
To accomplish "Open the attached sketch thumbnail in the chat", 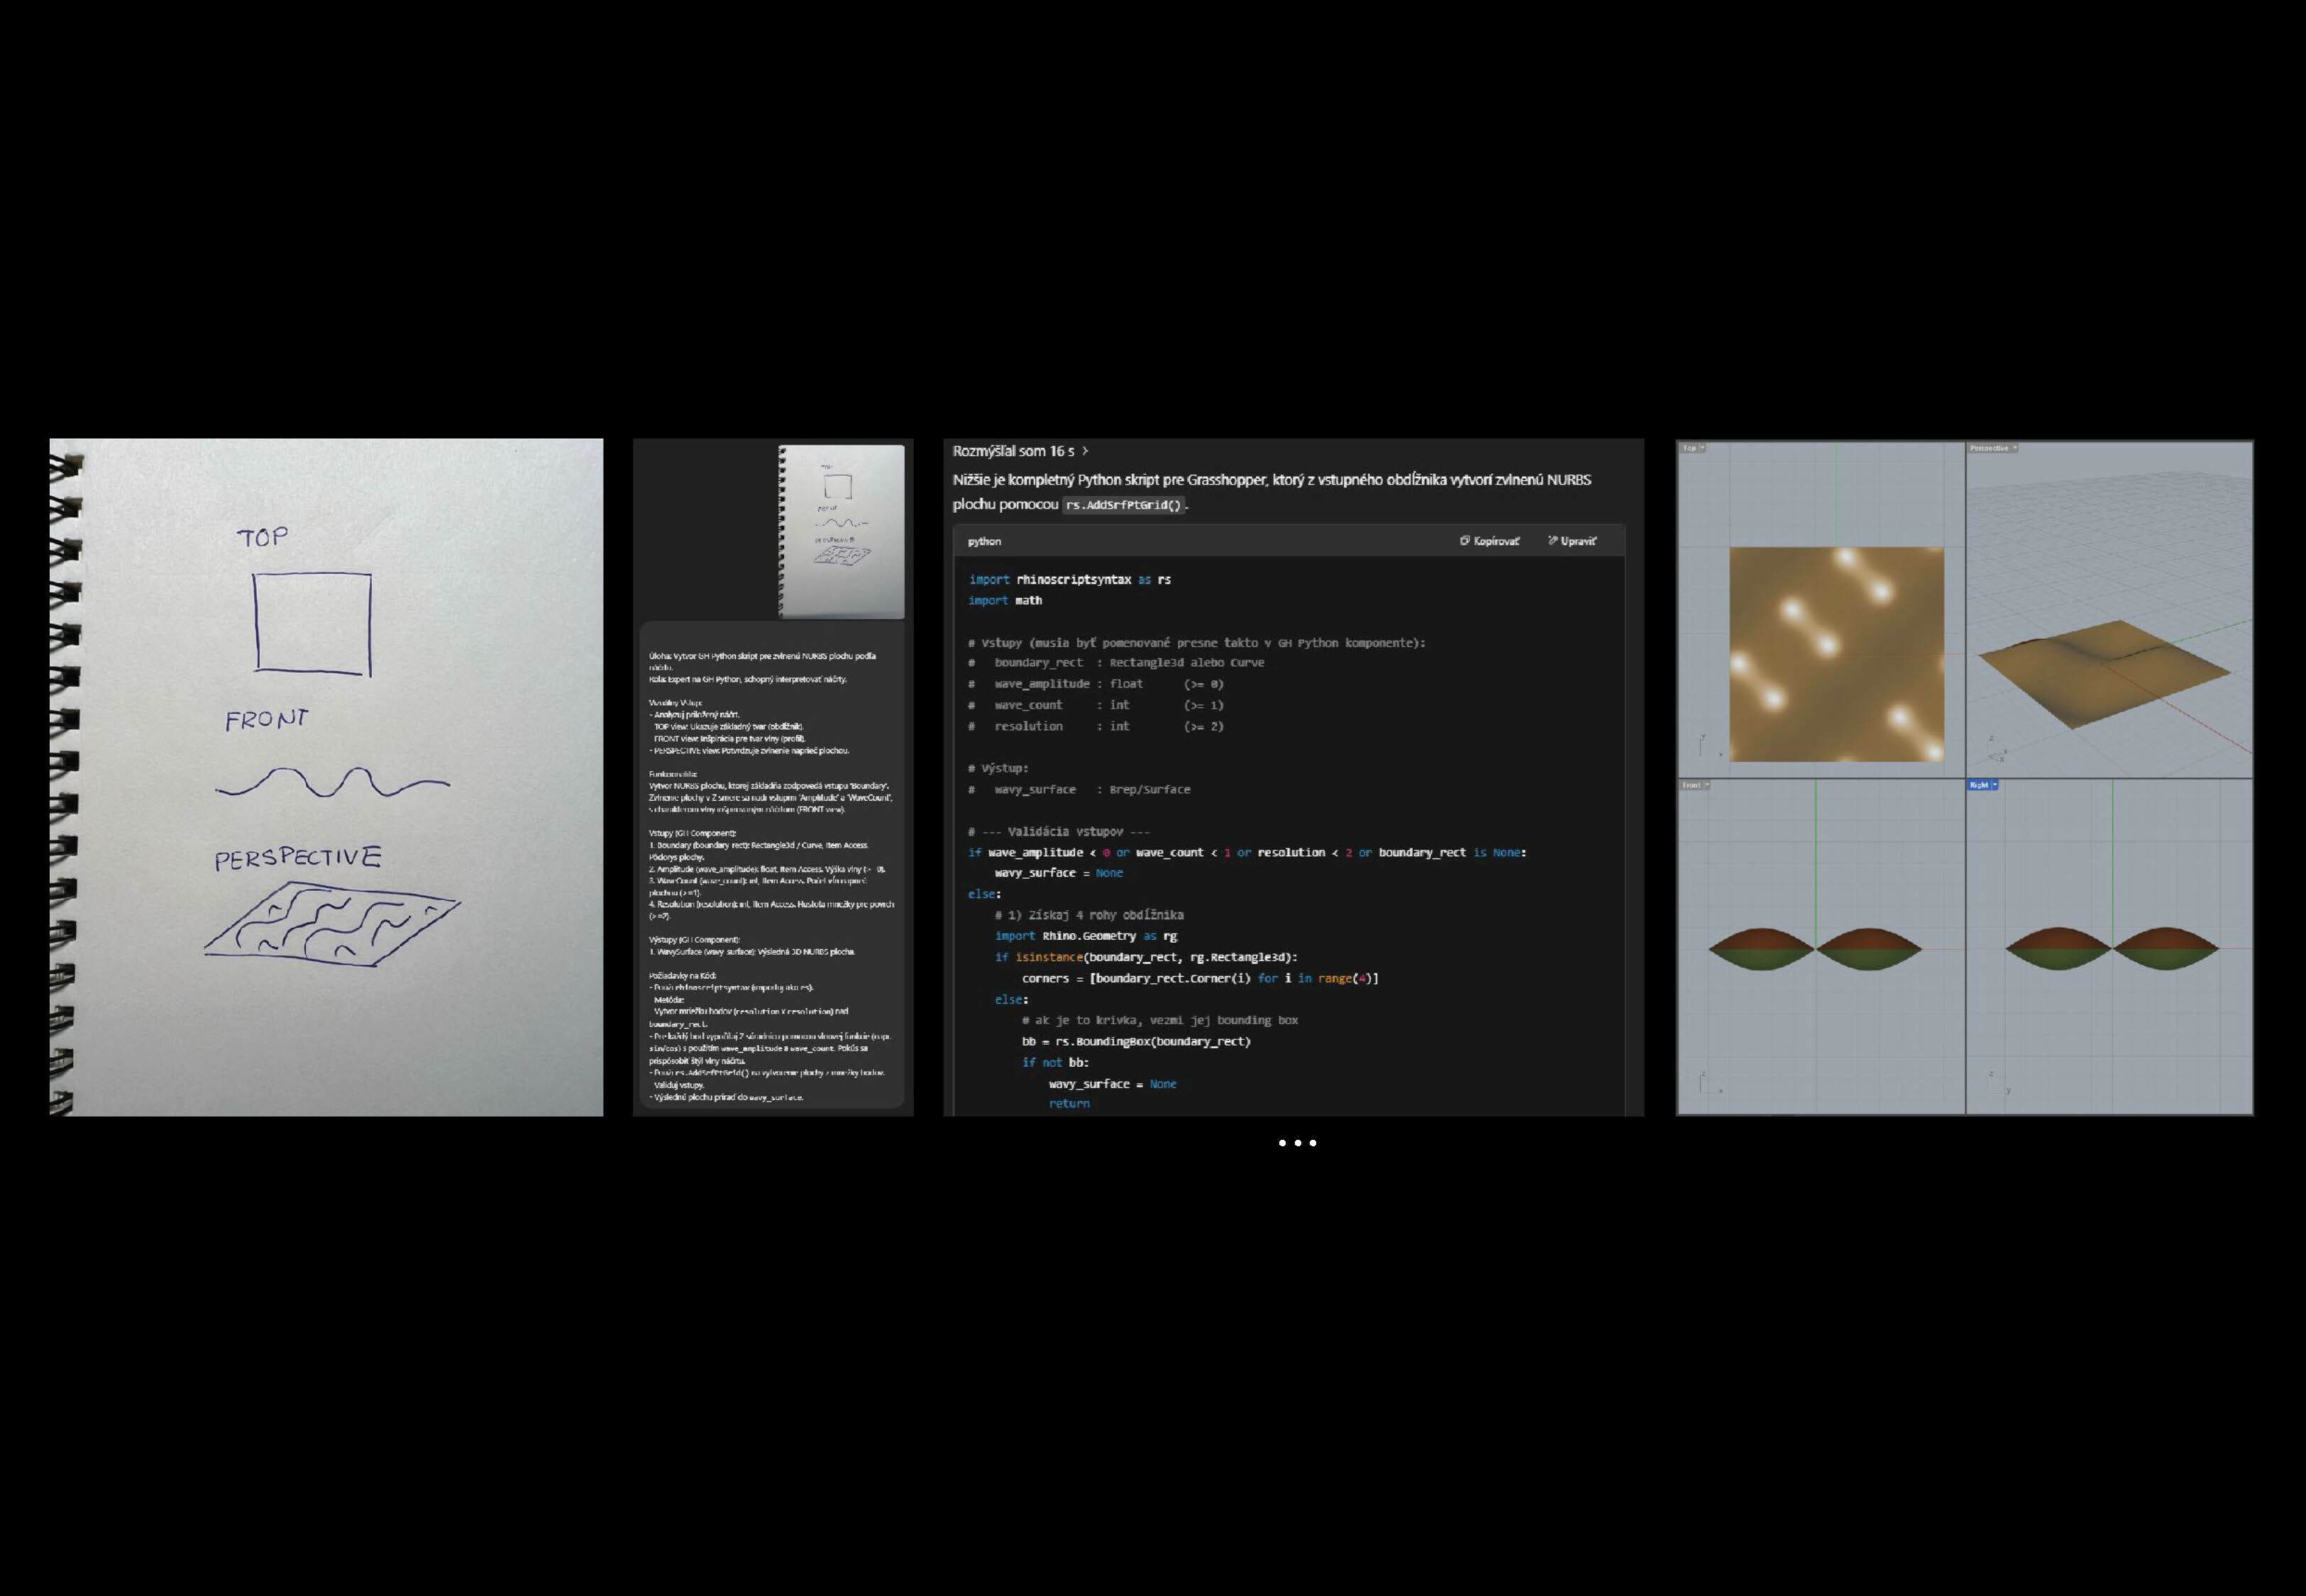I will coord(841,531).
